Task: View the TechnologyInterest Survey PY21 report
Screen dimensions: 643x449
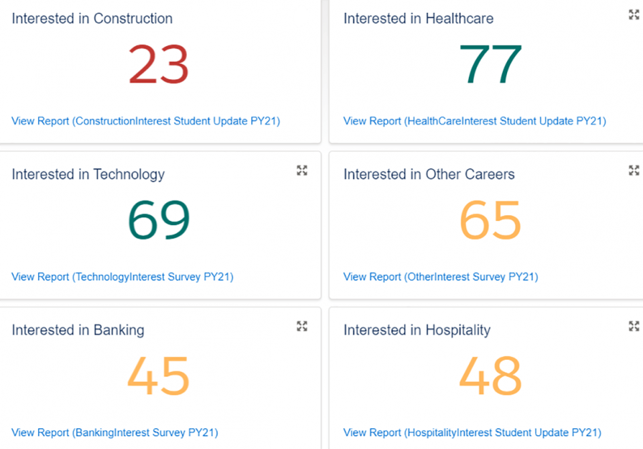Action: click(x=122, y=277)
